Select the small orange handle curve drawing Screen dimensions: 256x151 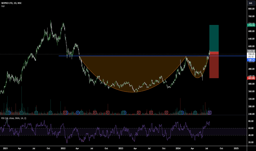197,67
